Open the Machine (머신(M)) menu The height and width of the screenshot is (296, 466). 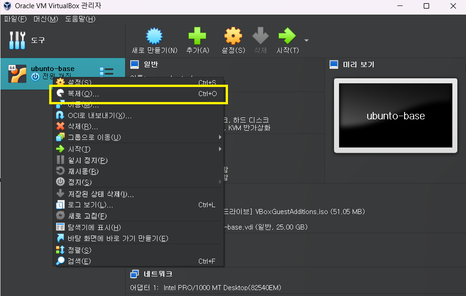[x=46, y=19]
